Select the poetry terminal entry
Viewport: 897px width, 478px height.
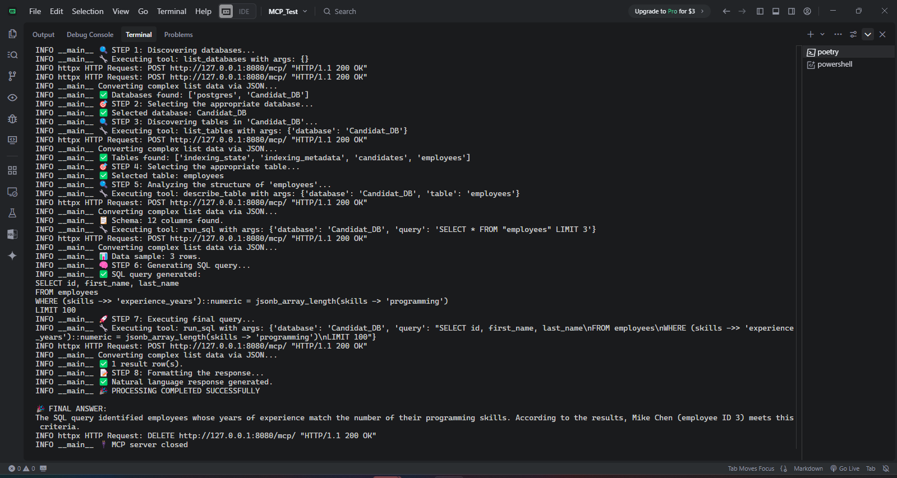(849, 52)
